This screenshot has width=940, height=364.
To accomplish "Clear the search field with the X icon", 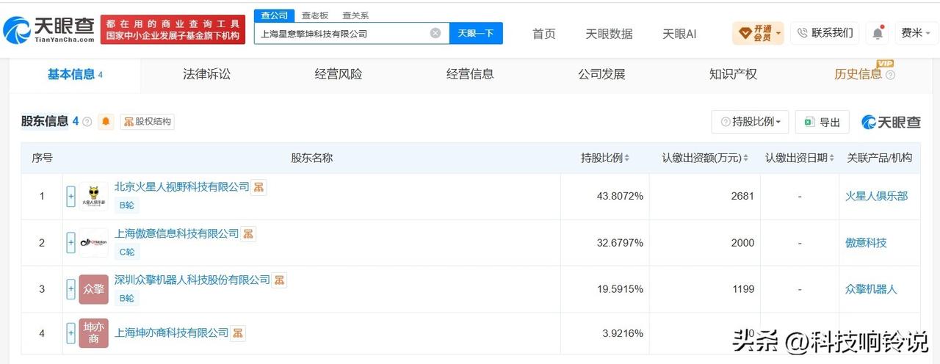I will click(x=435, y=33).
